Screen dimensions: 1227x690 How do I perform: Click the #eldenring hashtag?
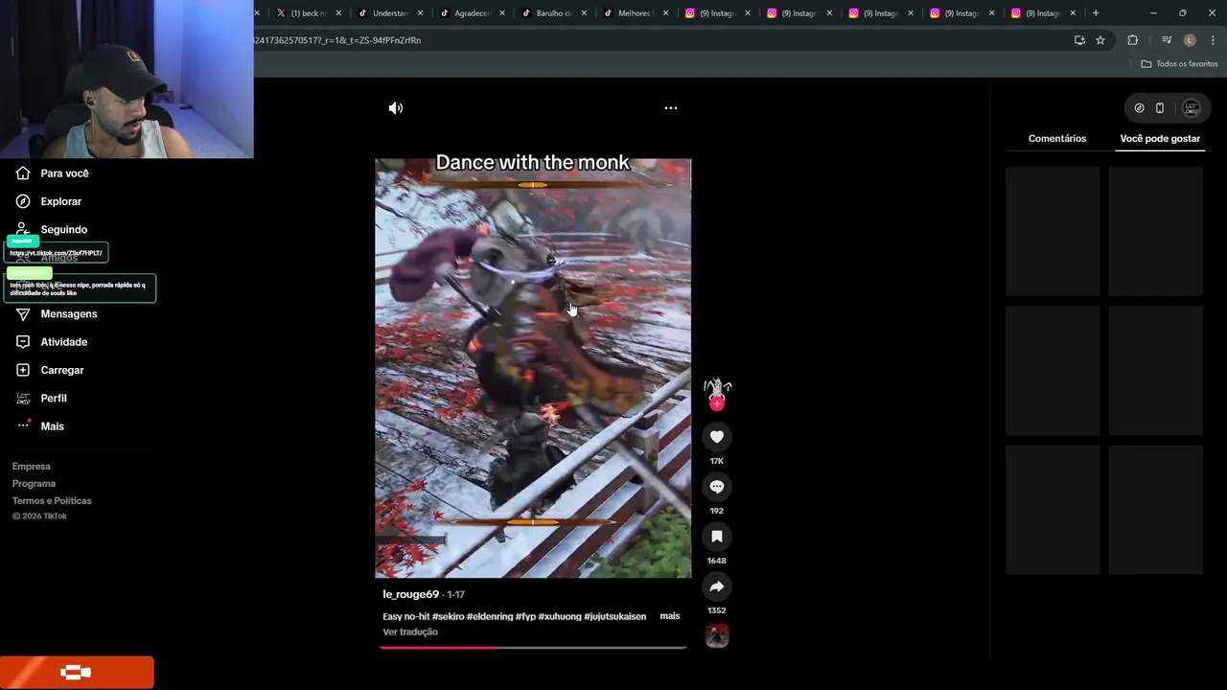(x=490, y=616)
